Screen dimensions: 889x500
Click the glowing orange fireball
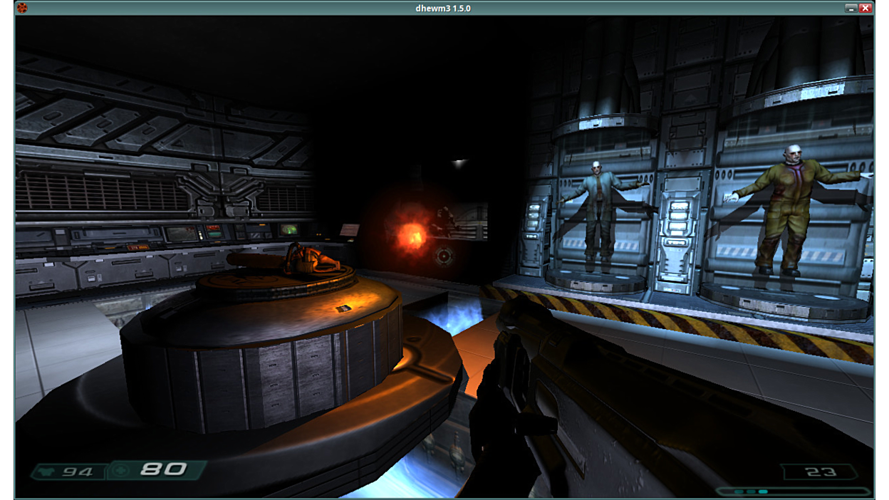411,234
